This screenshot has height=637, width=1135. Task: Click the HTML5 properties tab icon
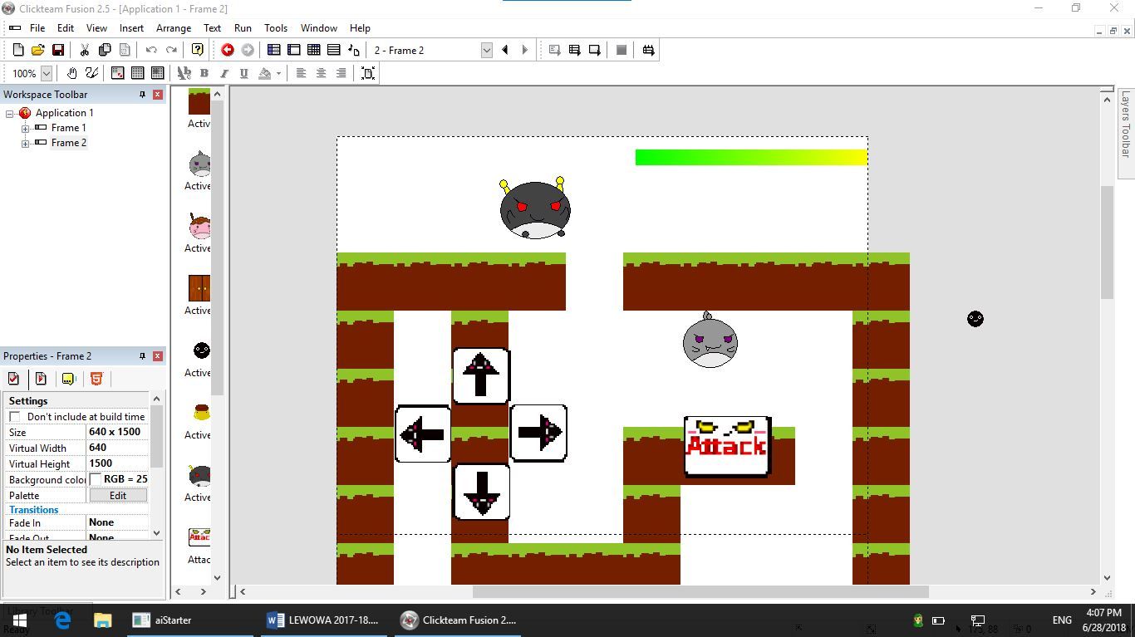pyautogui.click(x=96, y=379)
